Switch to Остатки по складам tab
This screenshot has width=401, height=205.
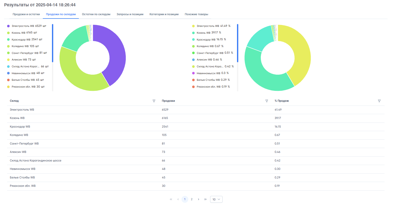pos(96,14)
